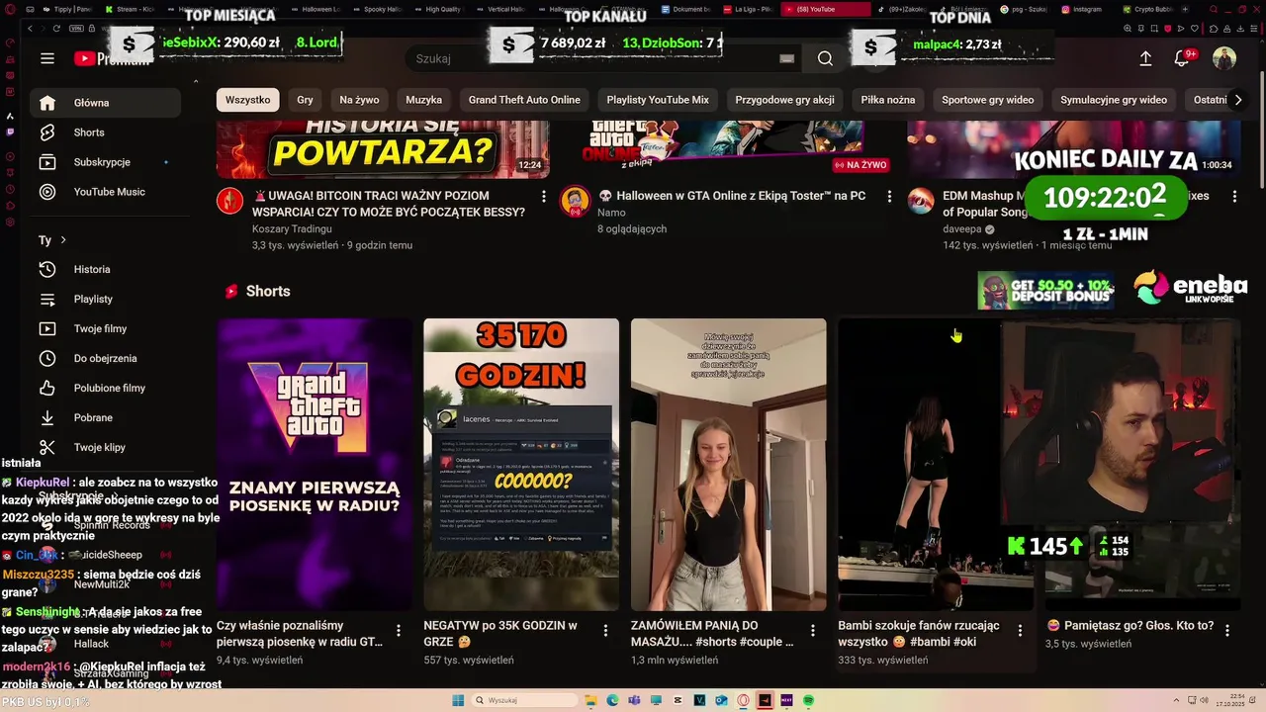Open Pobrane in the sidebar
1266x712 pixels.
pyautogui.click(x=105, y=417)
